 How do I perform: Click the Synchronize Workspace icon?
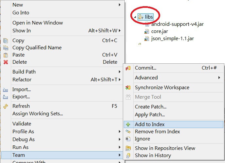click(128, 88)
